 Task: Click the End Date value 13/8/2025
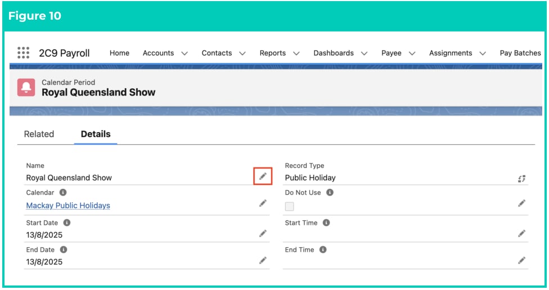pos(44,262)
